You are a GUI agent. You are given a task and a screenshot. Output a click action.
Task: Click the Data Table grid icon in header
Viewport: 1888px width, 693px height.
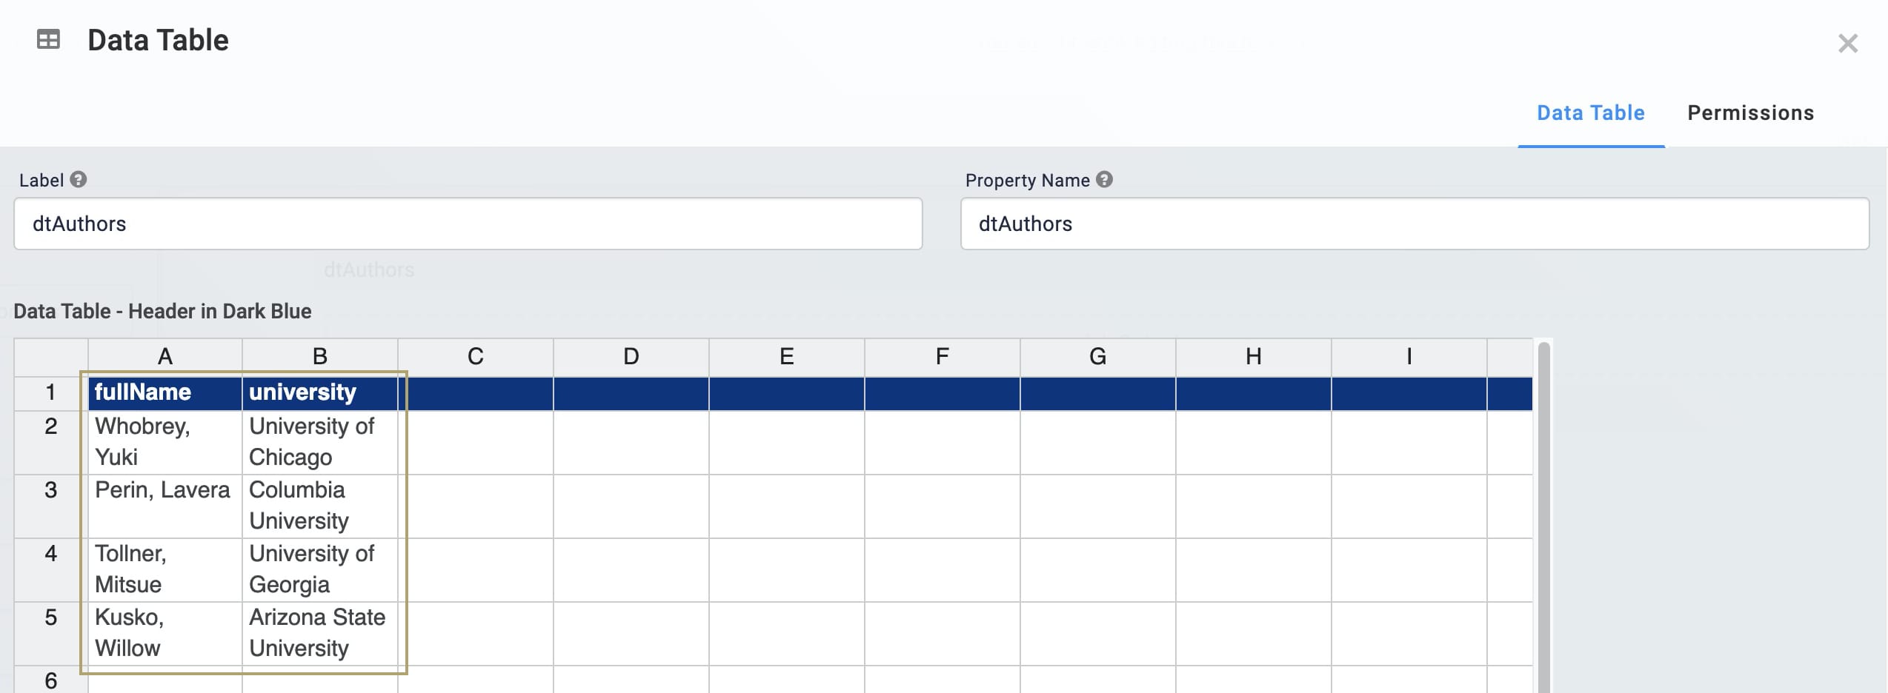point(48,40)
